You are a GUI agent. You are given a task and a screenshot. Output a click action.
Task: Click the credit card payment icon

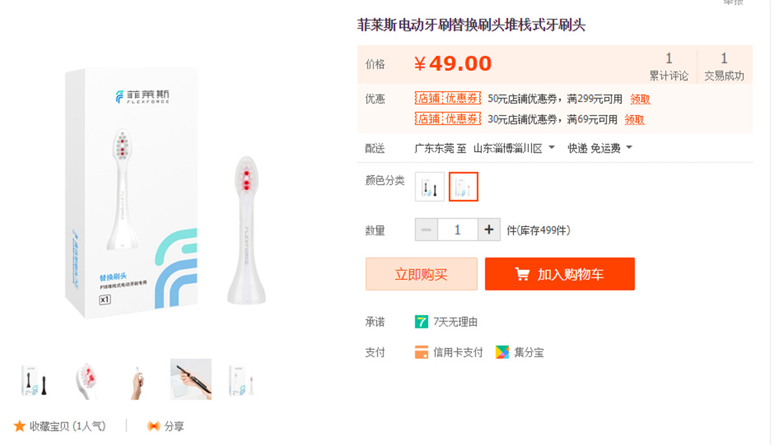point(422,352)
